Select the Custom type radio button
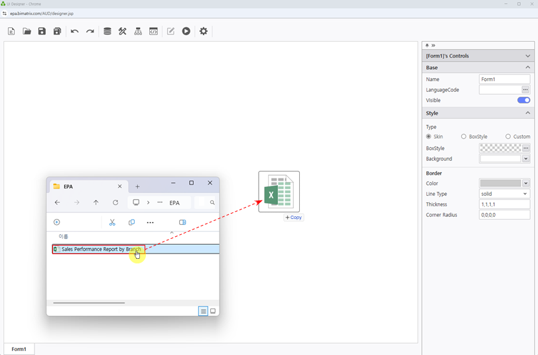Viewport: 538px width, 355px height. point(508,137)
